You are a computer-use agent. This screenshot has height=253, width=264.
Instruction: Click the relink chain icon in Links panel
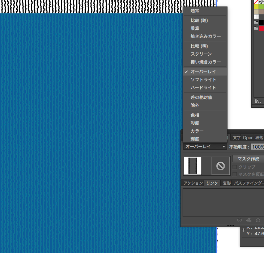click(x=239, y=220)
